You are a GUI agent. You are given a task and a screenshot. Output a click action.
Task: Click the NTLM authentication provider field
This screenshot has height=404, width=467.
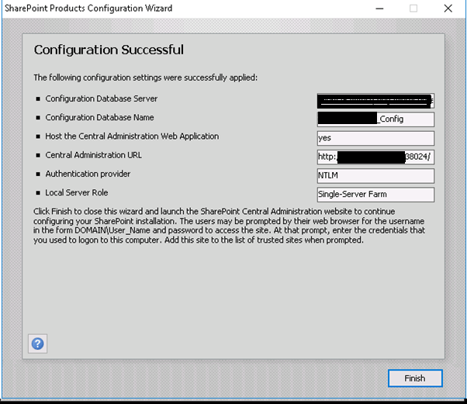[375, 176]
